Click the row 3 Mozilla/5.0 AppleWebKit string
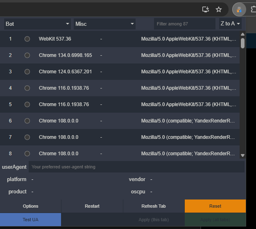The height and width of the screenshot is (229, 256). [188, 72]
